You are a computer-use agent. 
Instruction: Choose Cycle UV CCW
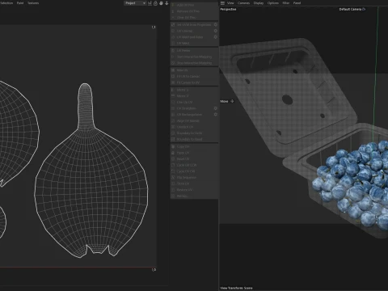pos(194,165)
